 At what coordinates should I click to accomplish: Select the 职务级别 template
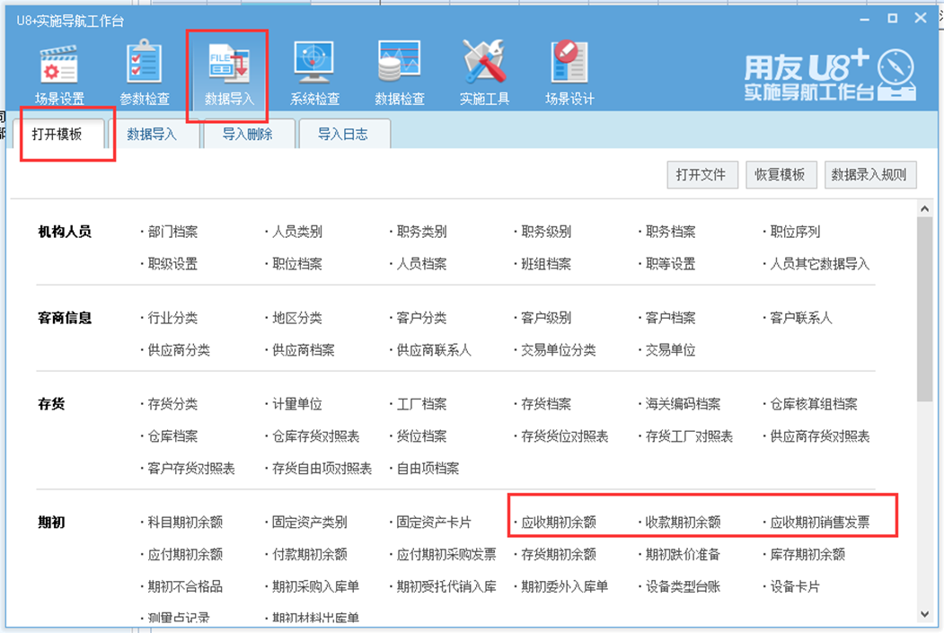click(546, 232)
